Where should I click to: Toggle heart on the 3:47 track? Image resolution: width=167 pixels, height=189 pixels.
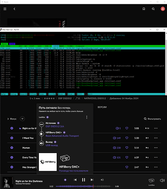pos(127,167)
